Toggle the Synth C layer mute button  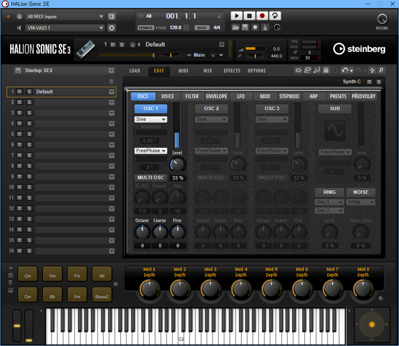point(369,82)
